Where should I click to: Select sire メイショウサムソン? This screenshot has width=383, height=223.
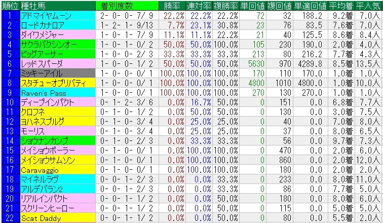point(58,160)
